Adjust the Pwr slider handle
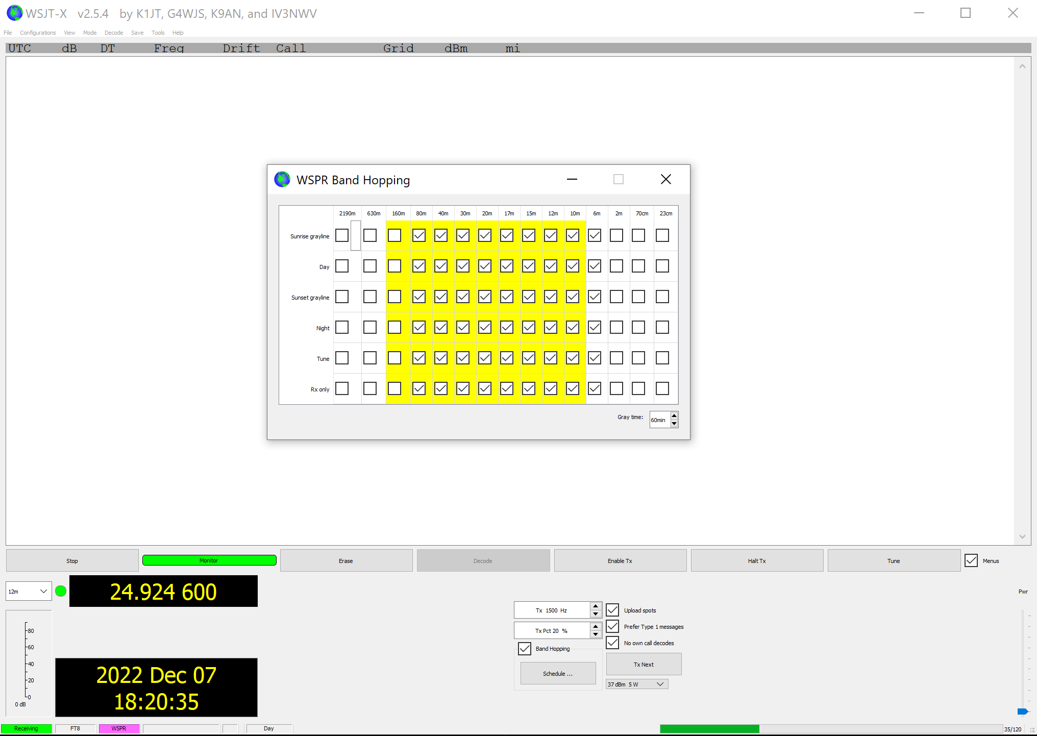Viewport: 1037px width, 736px height. pos(1023,711)
